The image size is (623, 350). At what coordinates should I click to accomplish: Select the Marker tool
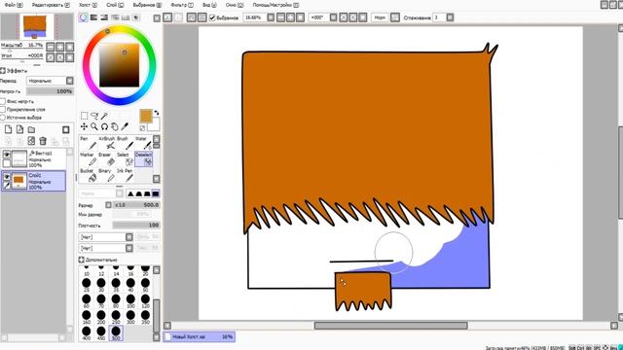(x=88, y=159)
